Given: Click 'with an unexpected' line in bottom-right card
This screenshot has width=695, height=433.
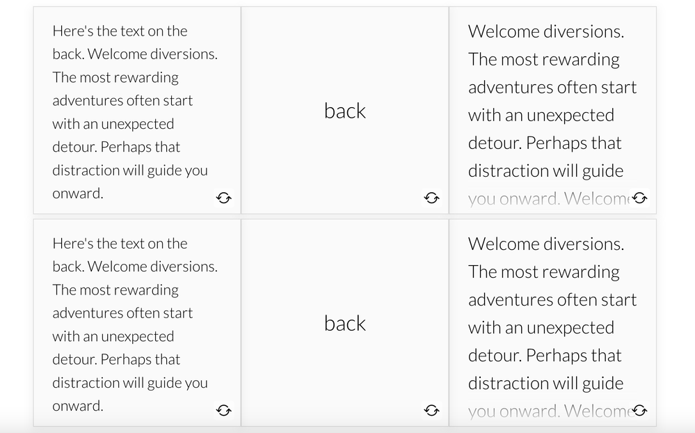Looking at the screenshot, I should click(x=541, y=327).
